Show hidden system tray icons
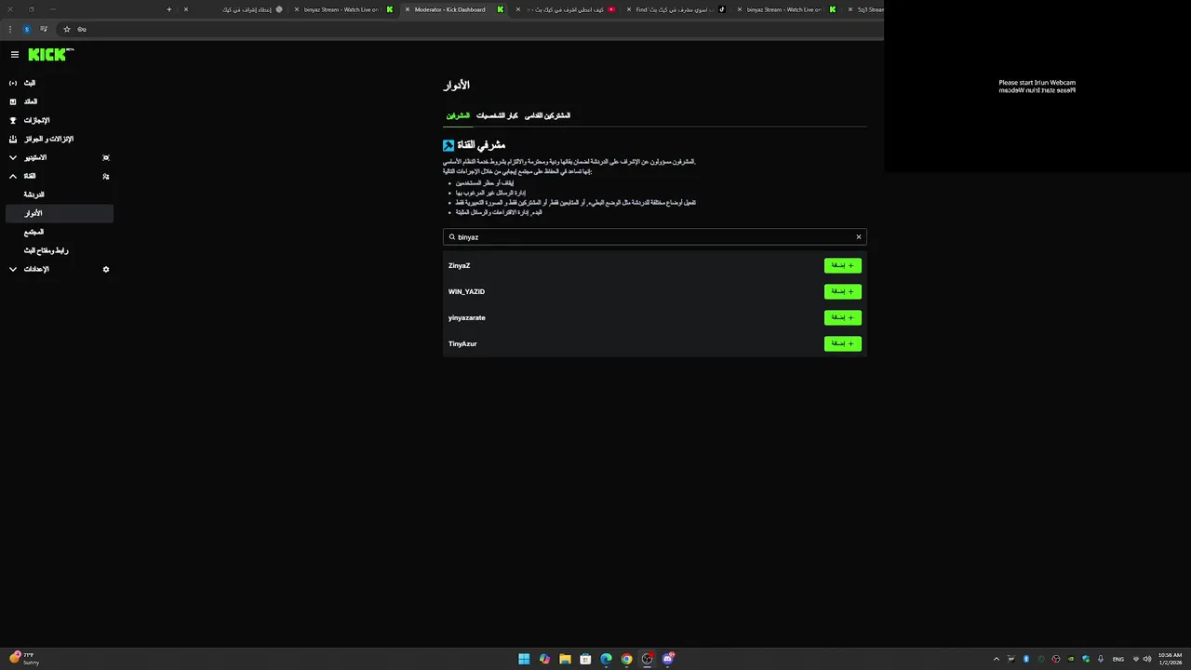 [997, 659]
